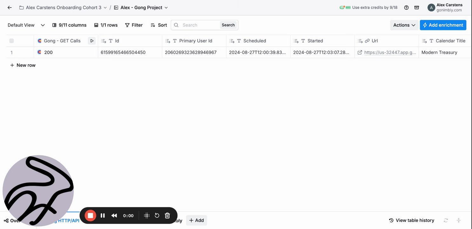This screenshot has height=229, width=472.
Task: Click Use extra credits by 9/18 link
Action: 374,8
